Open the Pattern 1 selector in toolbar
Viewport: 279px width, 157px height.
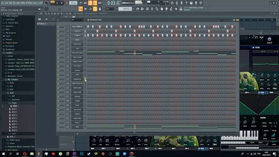pos(125,9)
